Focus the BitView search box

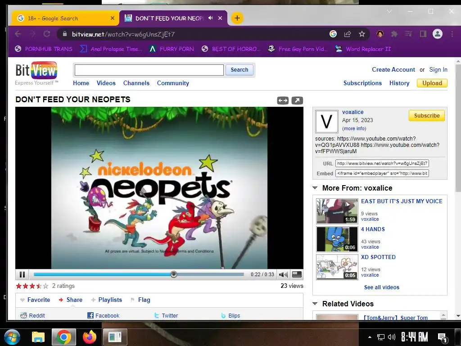point(149,70)
